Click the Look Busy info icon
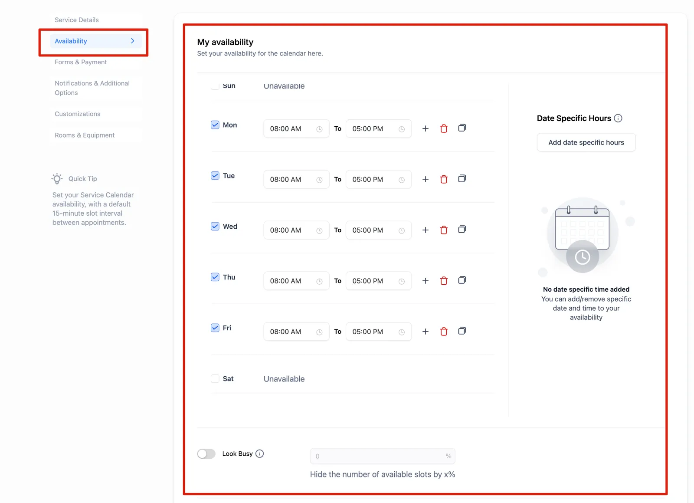 [260, 454]
